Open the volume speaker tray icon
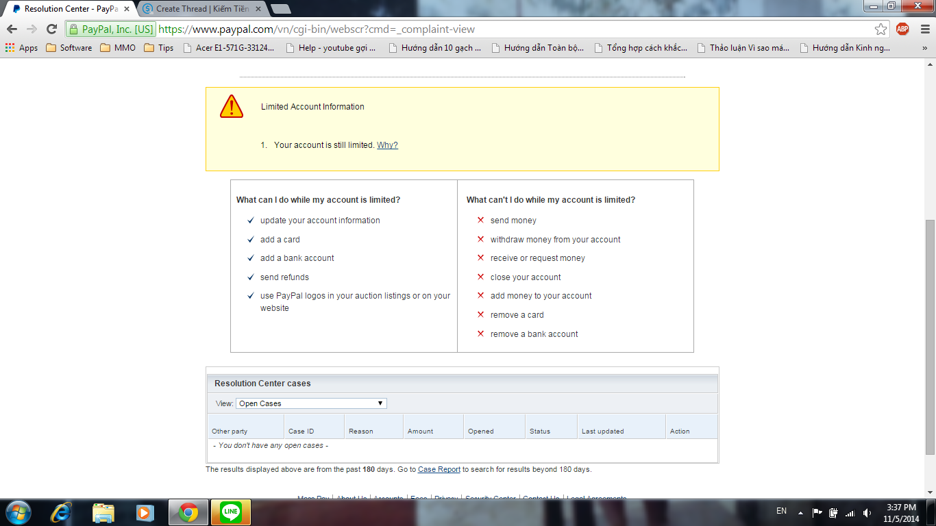Image resolution: width=936 pixels, height=526 pixels. (x=867, y=512)
